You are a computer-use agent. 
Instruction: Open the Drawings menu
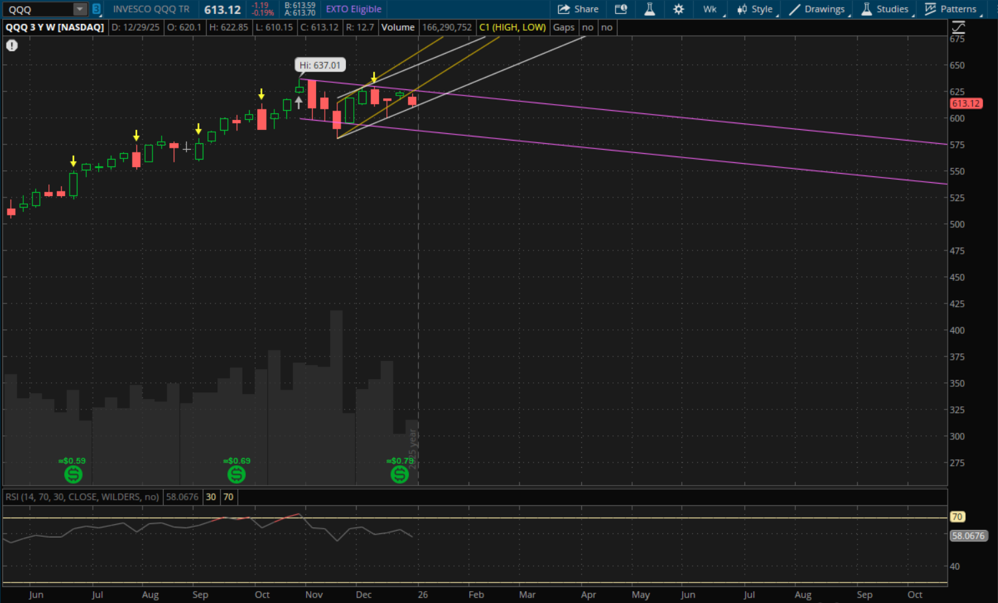coord(817,9)
